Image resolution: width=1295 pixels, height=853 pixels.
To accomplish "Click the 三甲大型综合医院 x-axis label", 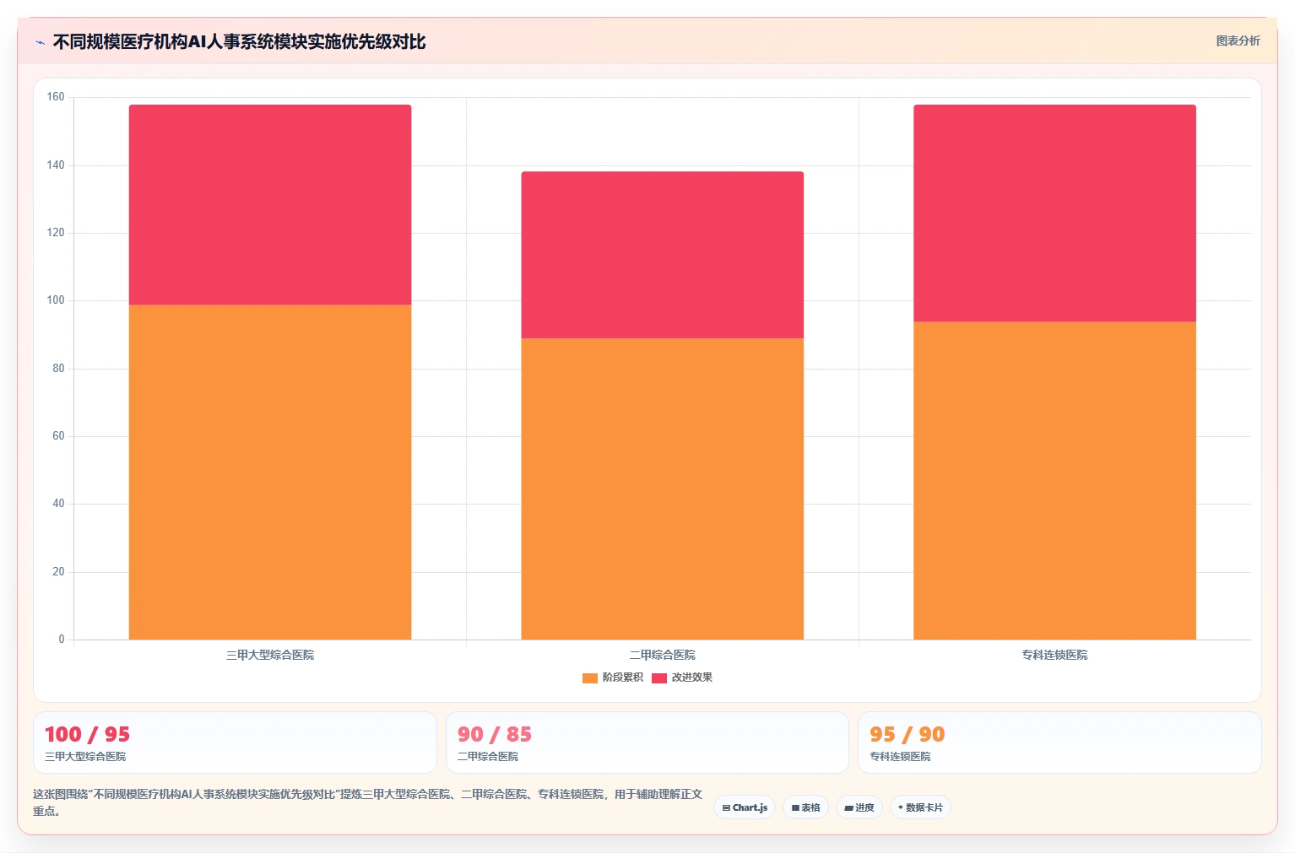I will (x=270, y=655).
